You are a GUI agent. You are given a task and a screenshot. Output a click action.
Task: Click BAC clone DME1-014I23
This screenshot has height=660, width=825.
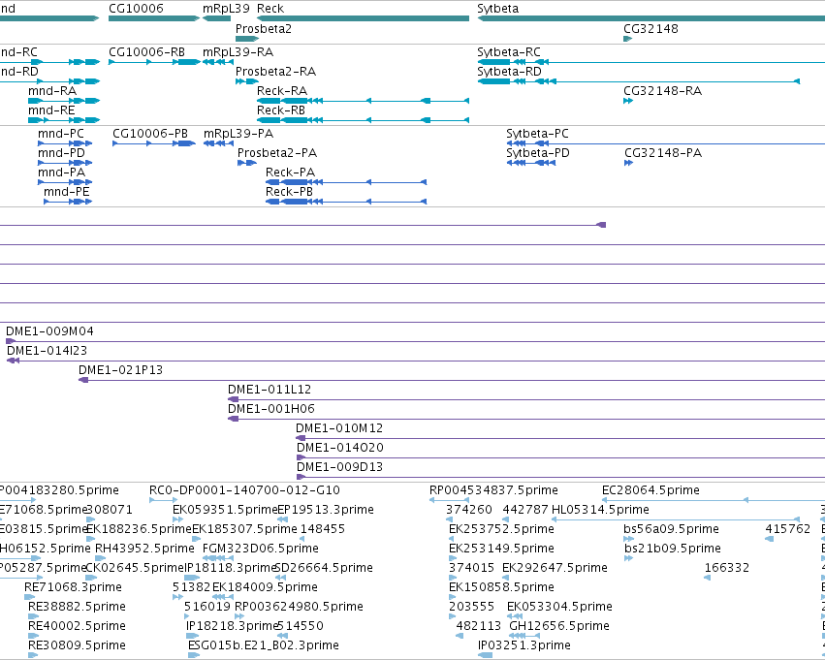click(47, 350)
